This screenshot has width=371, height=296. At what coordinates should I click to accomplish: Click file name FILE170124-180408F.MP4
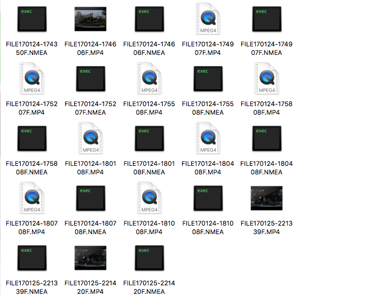(x=208, y=168)
